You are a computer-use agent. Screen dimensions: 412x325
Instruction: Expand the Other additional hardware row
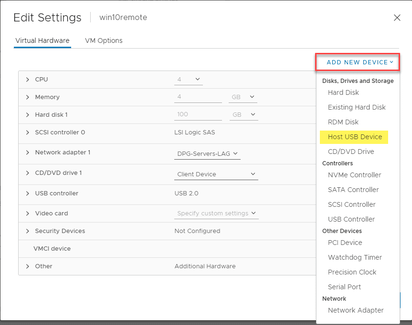(28, 266)
